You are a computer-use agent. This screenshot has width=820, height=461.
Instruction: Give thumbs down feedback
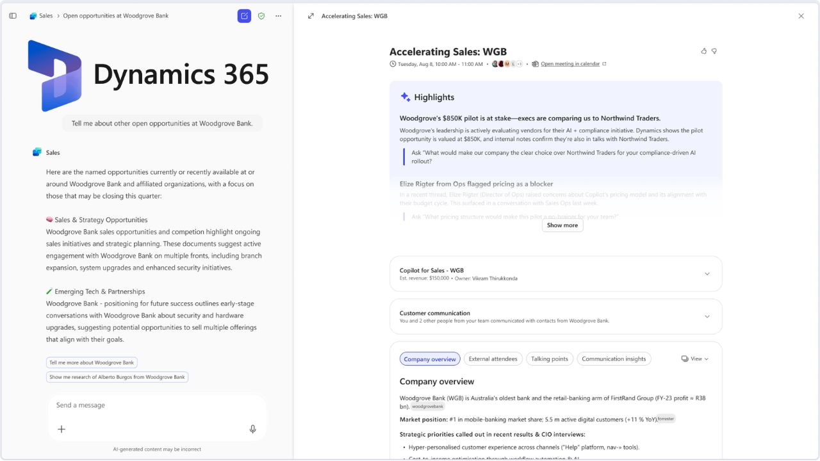[x=714, y=51]
